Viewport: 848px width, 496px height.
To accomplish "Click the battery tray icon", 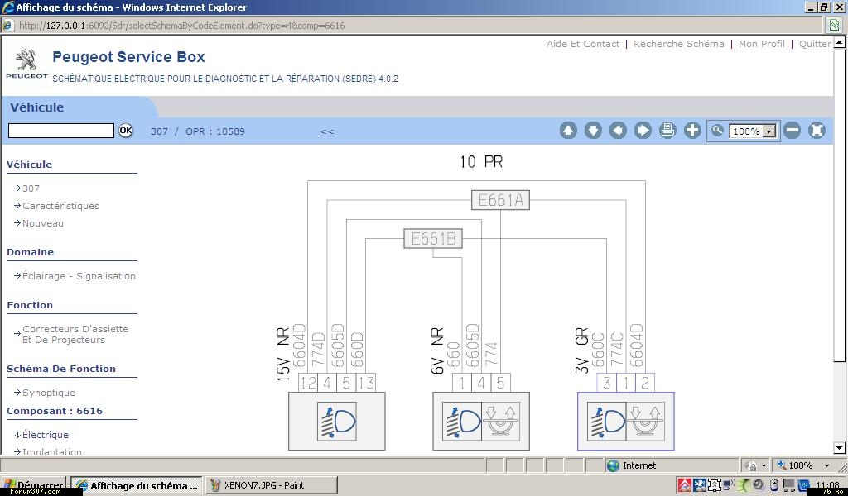I will pos(774,484).
